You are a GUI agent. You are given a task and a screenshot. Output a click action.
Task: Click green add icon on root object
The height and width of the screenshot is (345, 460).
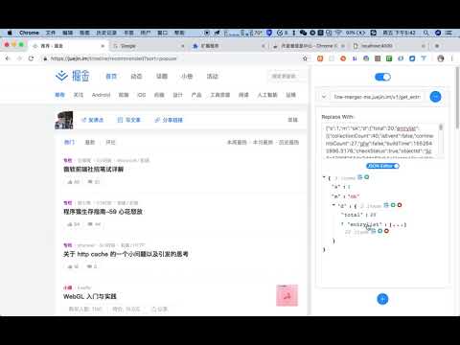point(367,177)
